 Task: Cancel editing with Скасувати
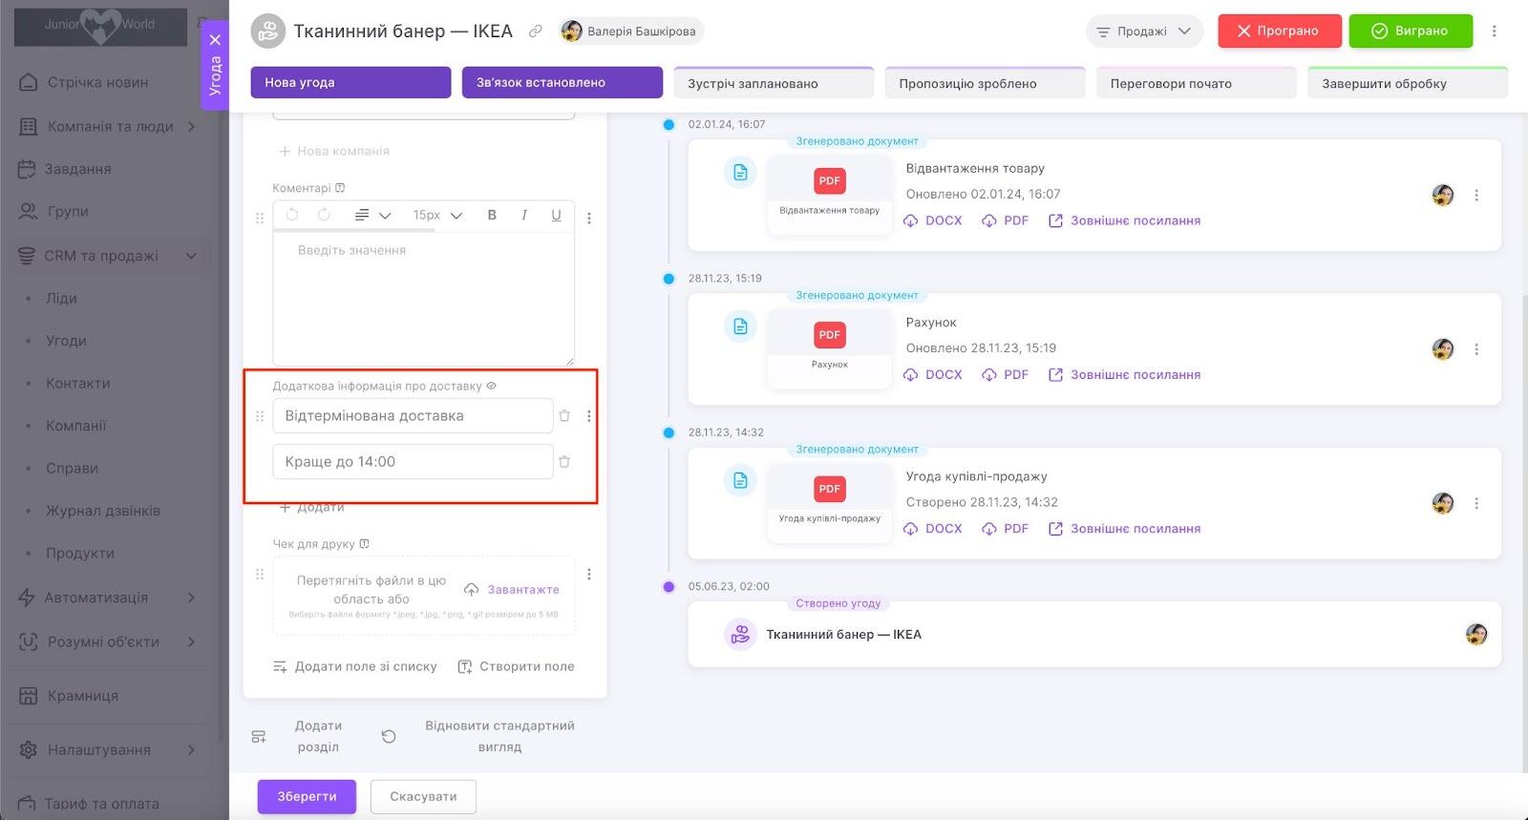point(423,796)
